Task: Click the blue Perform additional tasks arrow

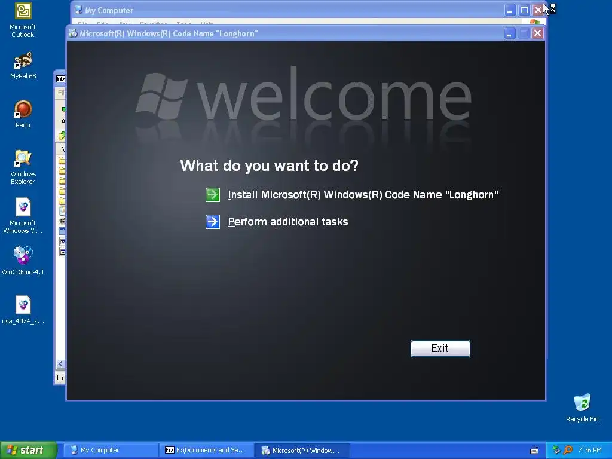Action: 213,222
